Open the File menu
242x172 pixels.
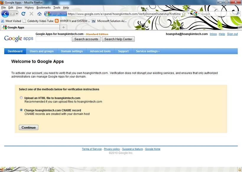pos(3,8)
